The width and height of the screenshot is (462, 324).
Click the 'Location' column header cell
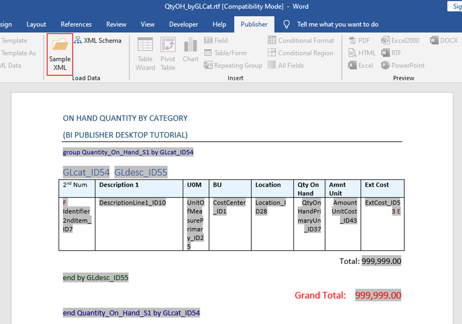pyautogui.click(x=272, y=189)
